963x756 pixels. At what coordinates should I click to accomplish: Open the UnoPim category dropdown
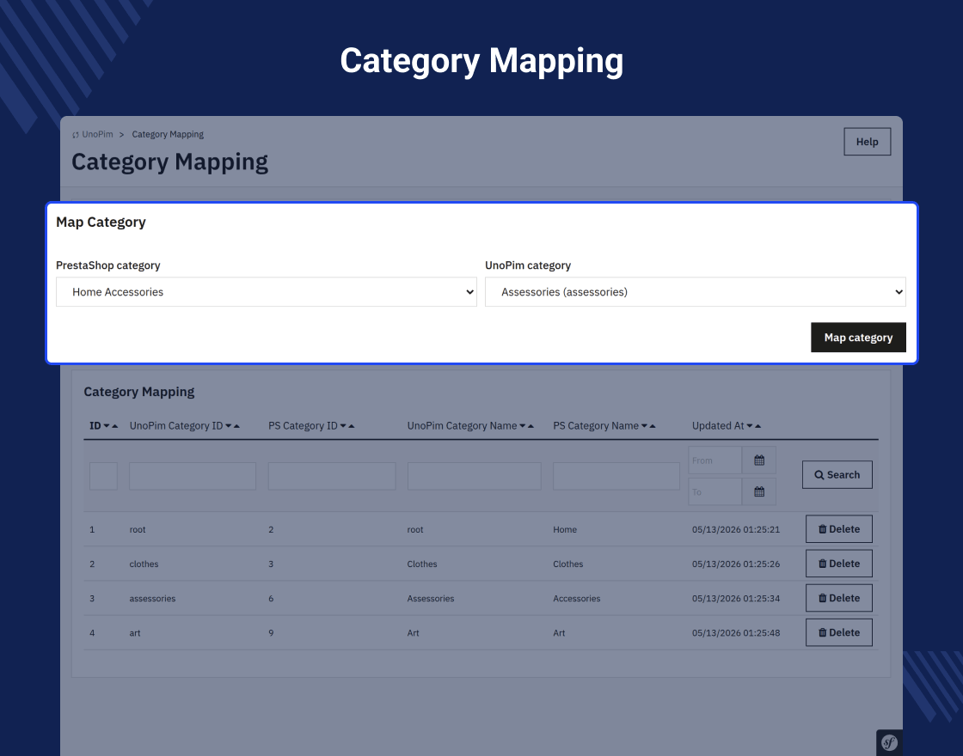[696, 292]
